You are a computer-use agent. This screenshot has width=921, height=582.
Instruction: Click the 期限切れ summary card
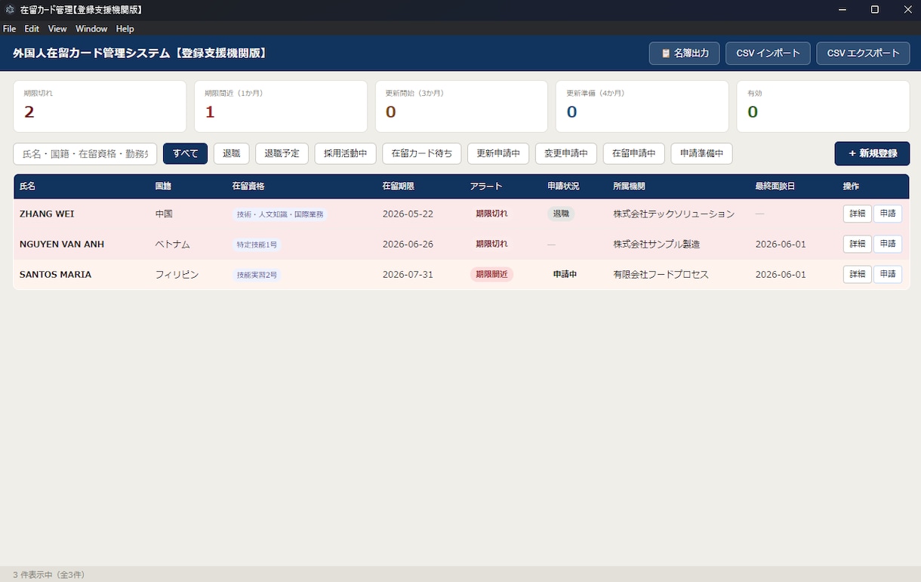100,106
